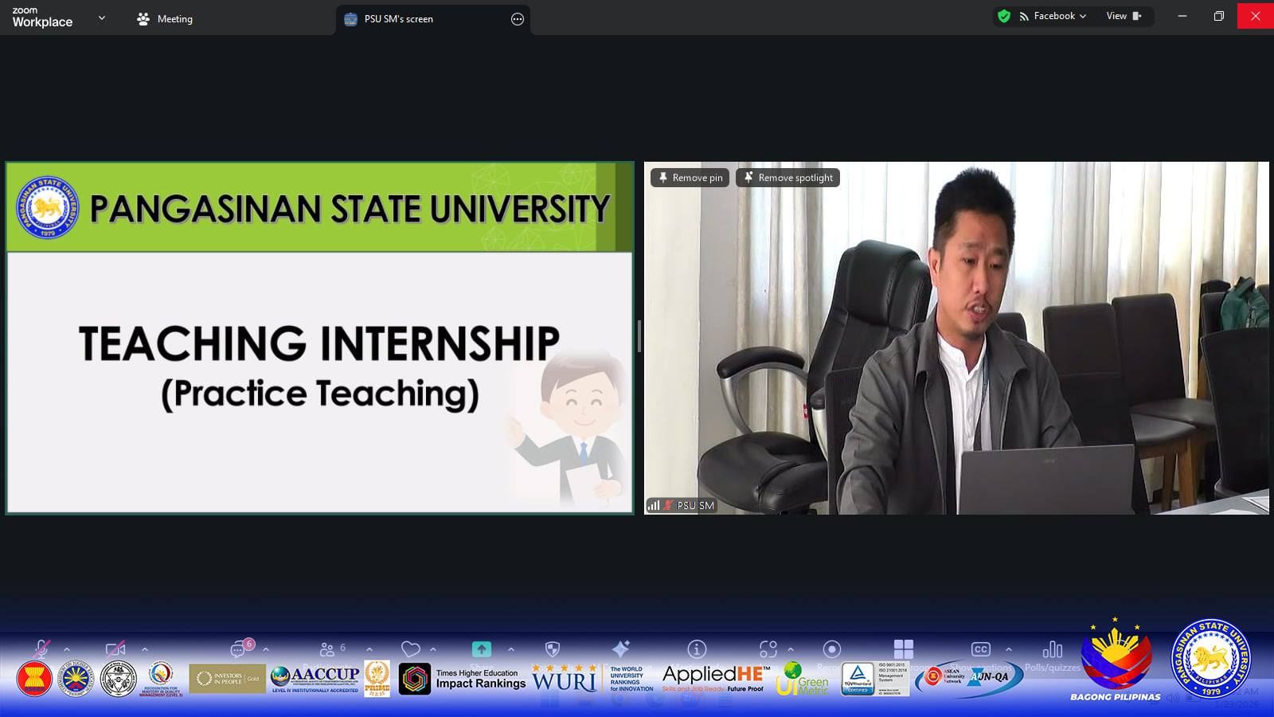
Task: Switch to the Meeting tab
Action: (x=165, y=19)
